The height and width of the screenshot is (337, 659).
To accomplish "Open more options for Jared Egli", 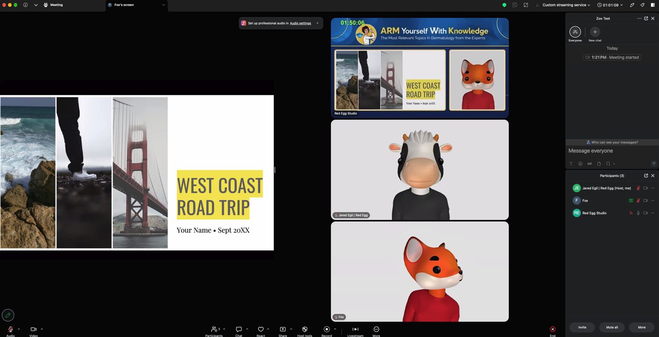I will point(652,188).
